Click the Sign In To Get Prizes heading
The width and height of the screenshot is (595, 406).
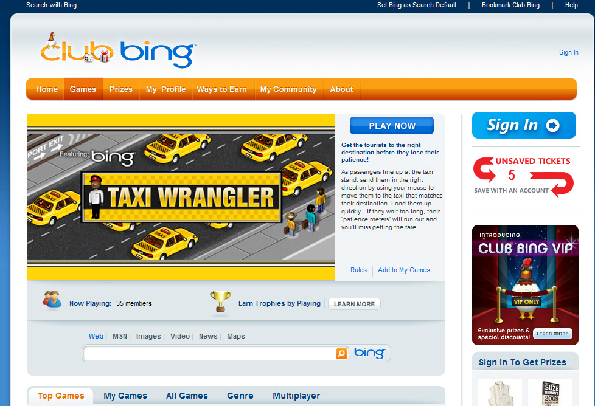coord(522,362)
